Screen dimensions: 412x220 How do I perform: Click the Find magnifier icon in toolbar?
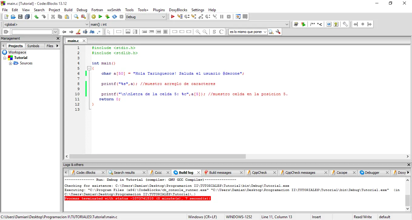(x=76, y=17)
